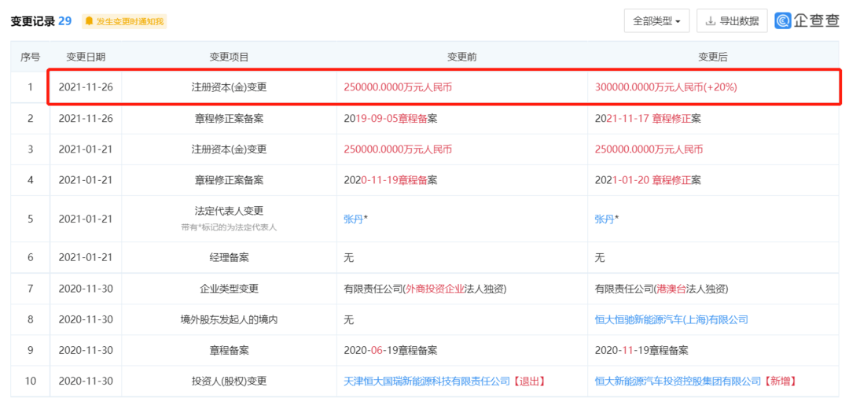Click the 变更日期 column header
This screenshot has height=409, width=849.
(x=86, y=57)
